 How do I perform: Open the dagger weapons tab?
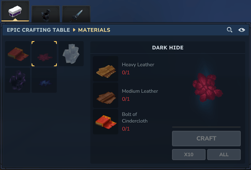coord(76,14)
